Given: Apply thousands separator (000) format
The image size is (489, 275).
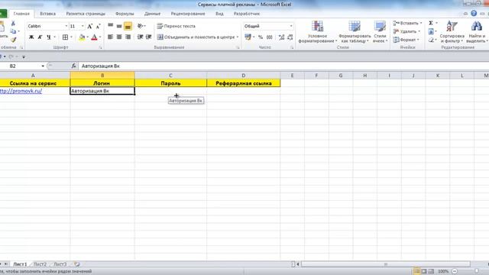Looking at the screenshot, I should [270, 37].
